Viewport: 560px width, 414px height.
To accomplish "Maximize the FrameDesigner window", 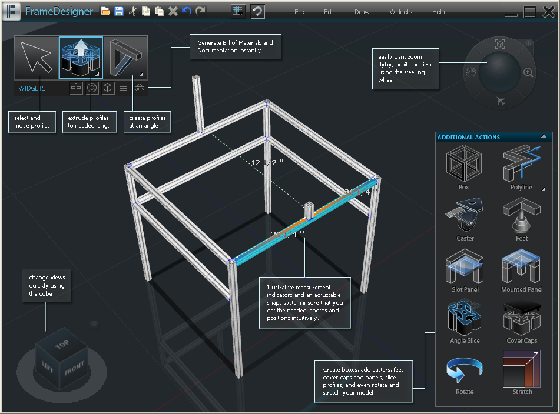I will (529, 12).
